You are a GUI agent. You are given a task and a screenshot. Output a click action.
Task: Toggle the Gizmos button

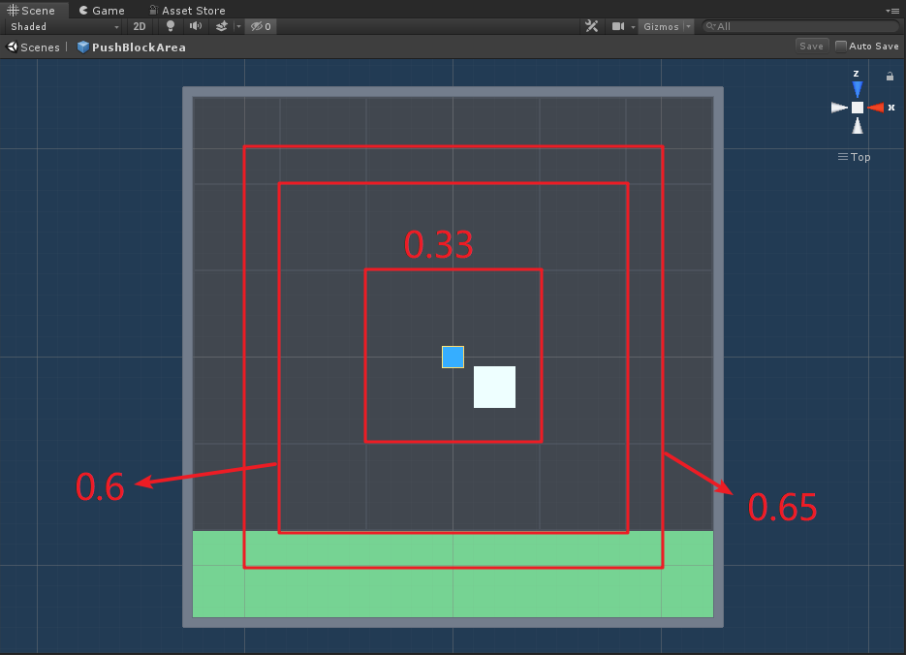[661, 26]
